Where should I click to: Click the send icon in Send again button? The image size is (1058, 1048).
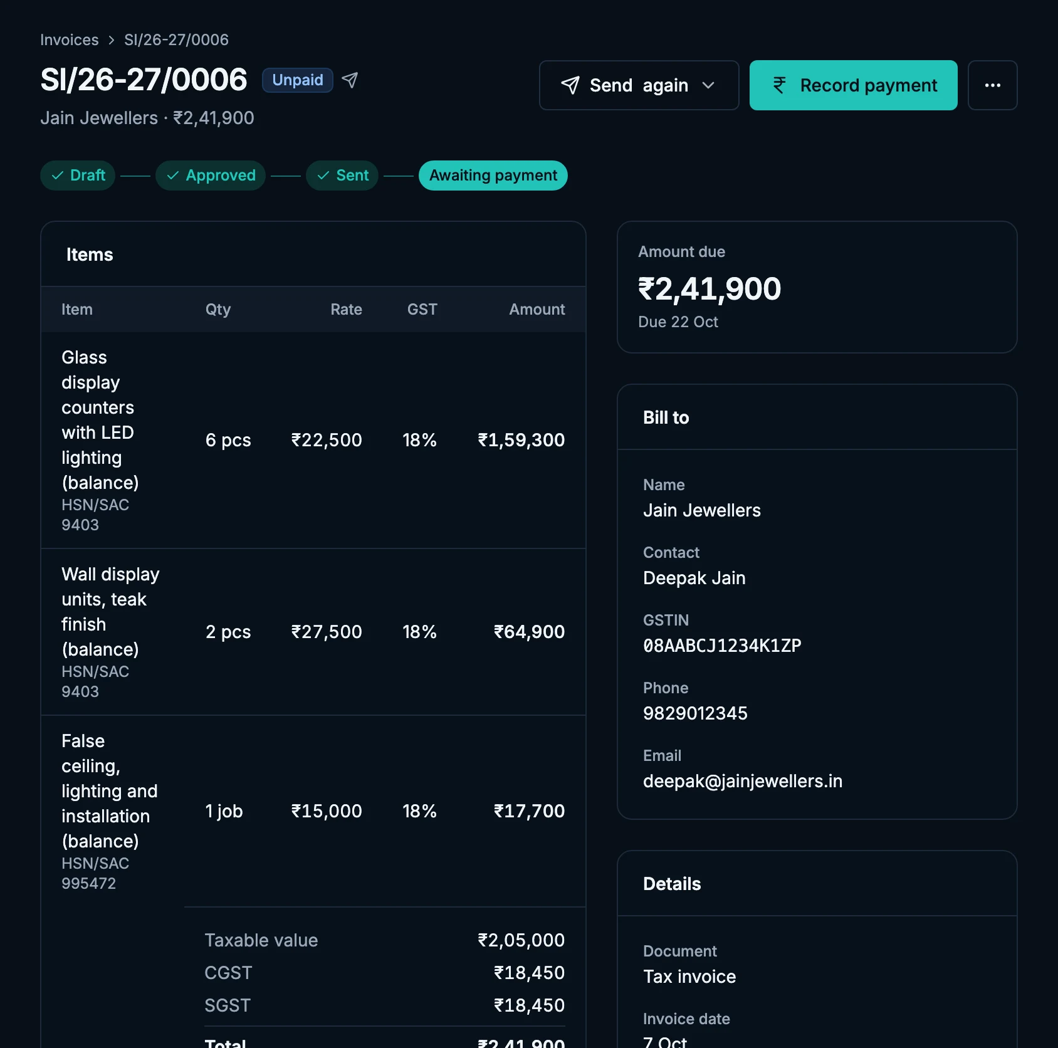click(x=570, y=85)
